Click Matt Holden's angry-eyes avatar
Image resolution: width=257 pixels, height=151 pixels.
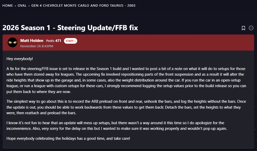[x=13, y=42]
